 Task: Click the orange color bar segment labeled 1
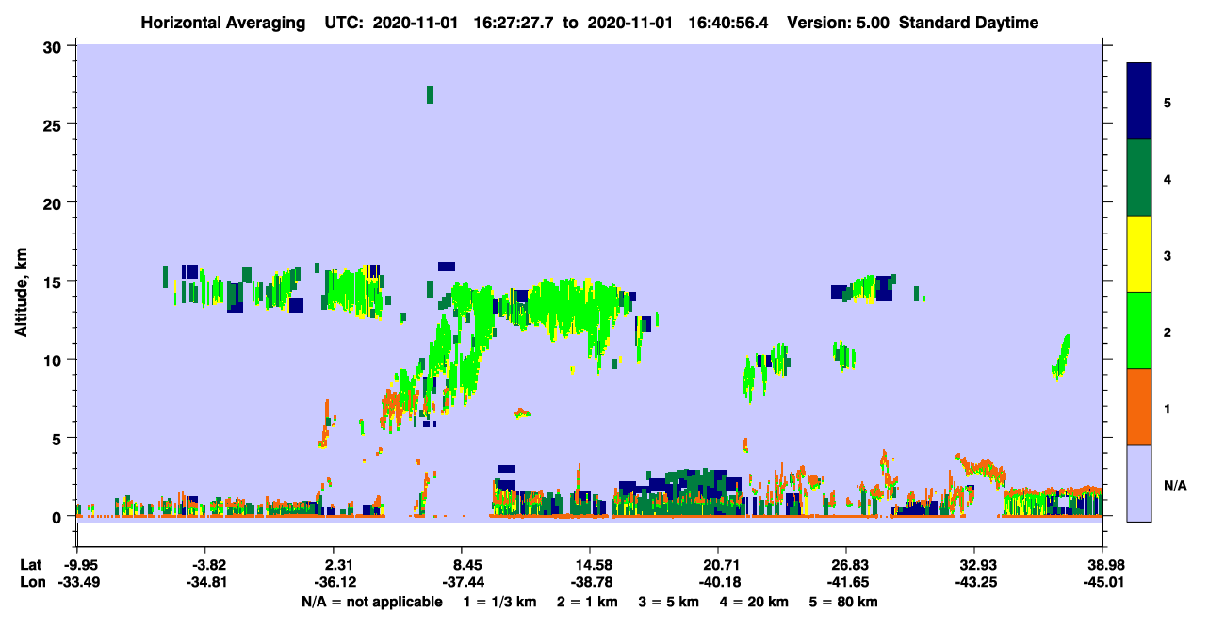pos(1140,407)
